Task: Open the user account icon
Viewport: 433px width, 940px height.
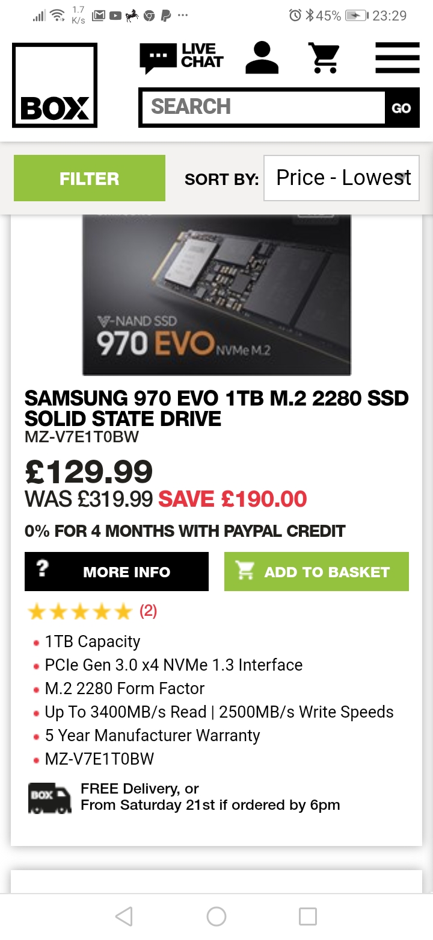Action: point(262,58)
